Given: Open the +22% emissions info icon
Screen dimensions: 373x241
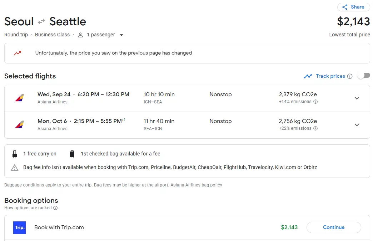Looking at the screenshot, I should tap(315, 128).
